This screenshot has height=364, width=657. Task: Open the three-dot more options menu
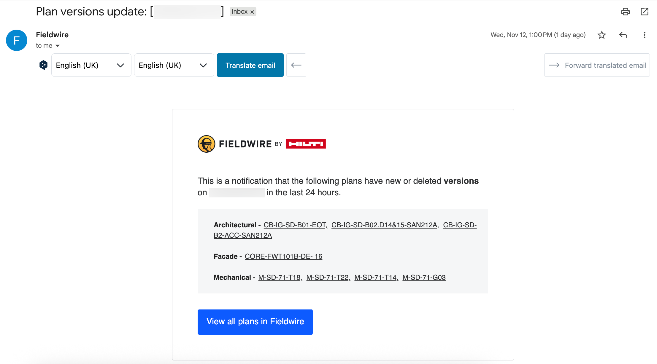[x=644, y=35]
